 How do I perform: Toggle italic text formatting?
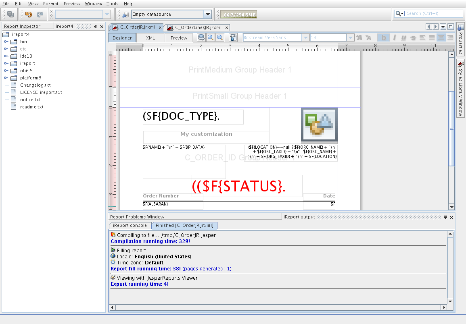coord(394,37)
